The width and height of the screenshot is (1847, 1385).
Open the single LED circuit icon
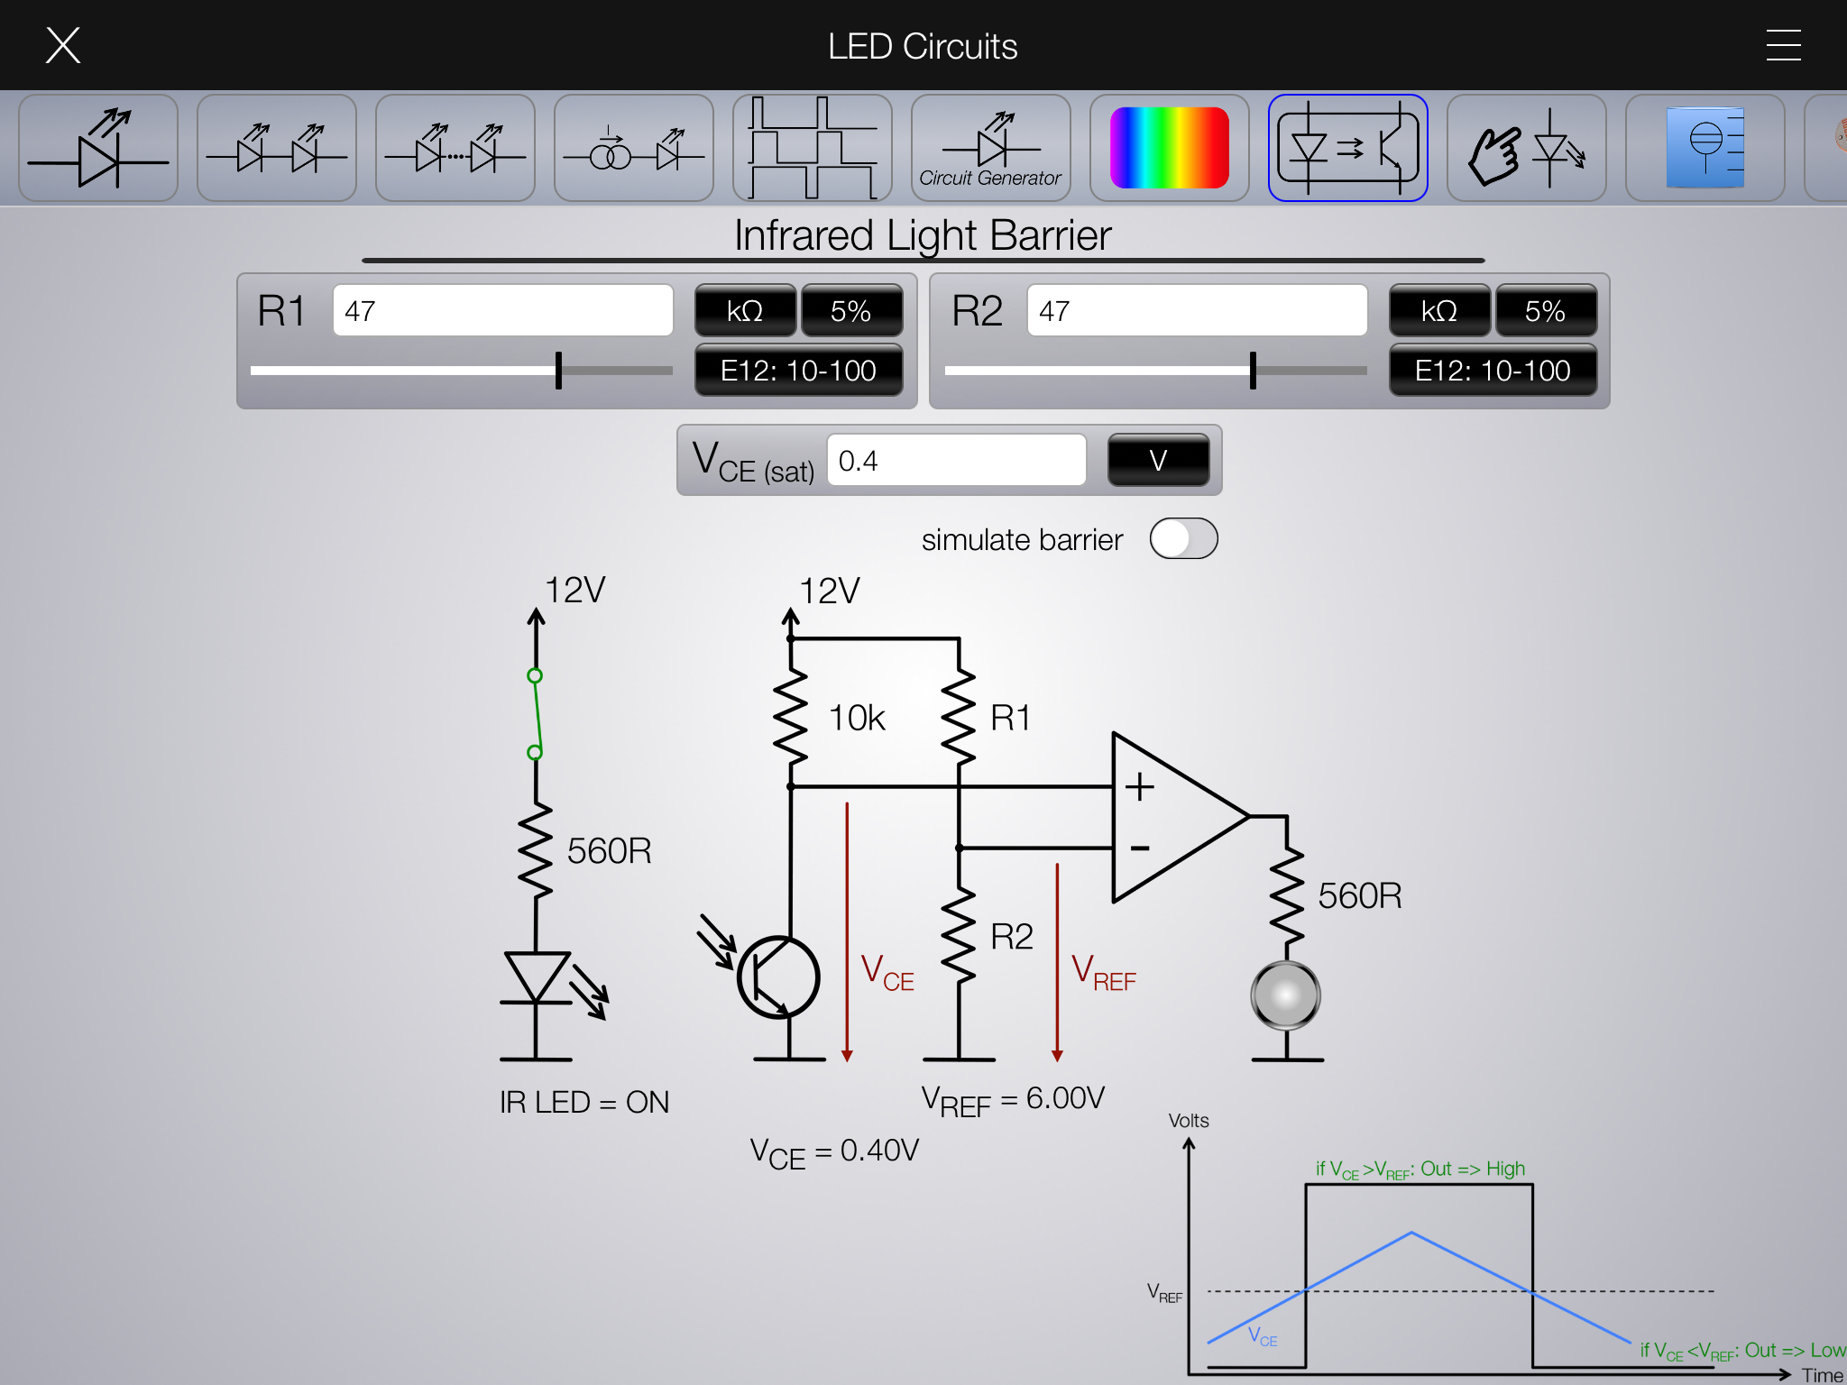pos(97,148)
